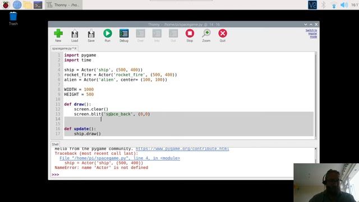Click 'import pygame' on line 1
Viewport: 359px width, 202px height.
pos(80,55)
